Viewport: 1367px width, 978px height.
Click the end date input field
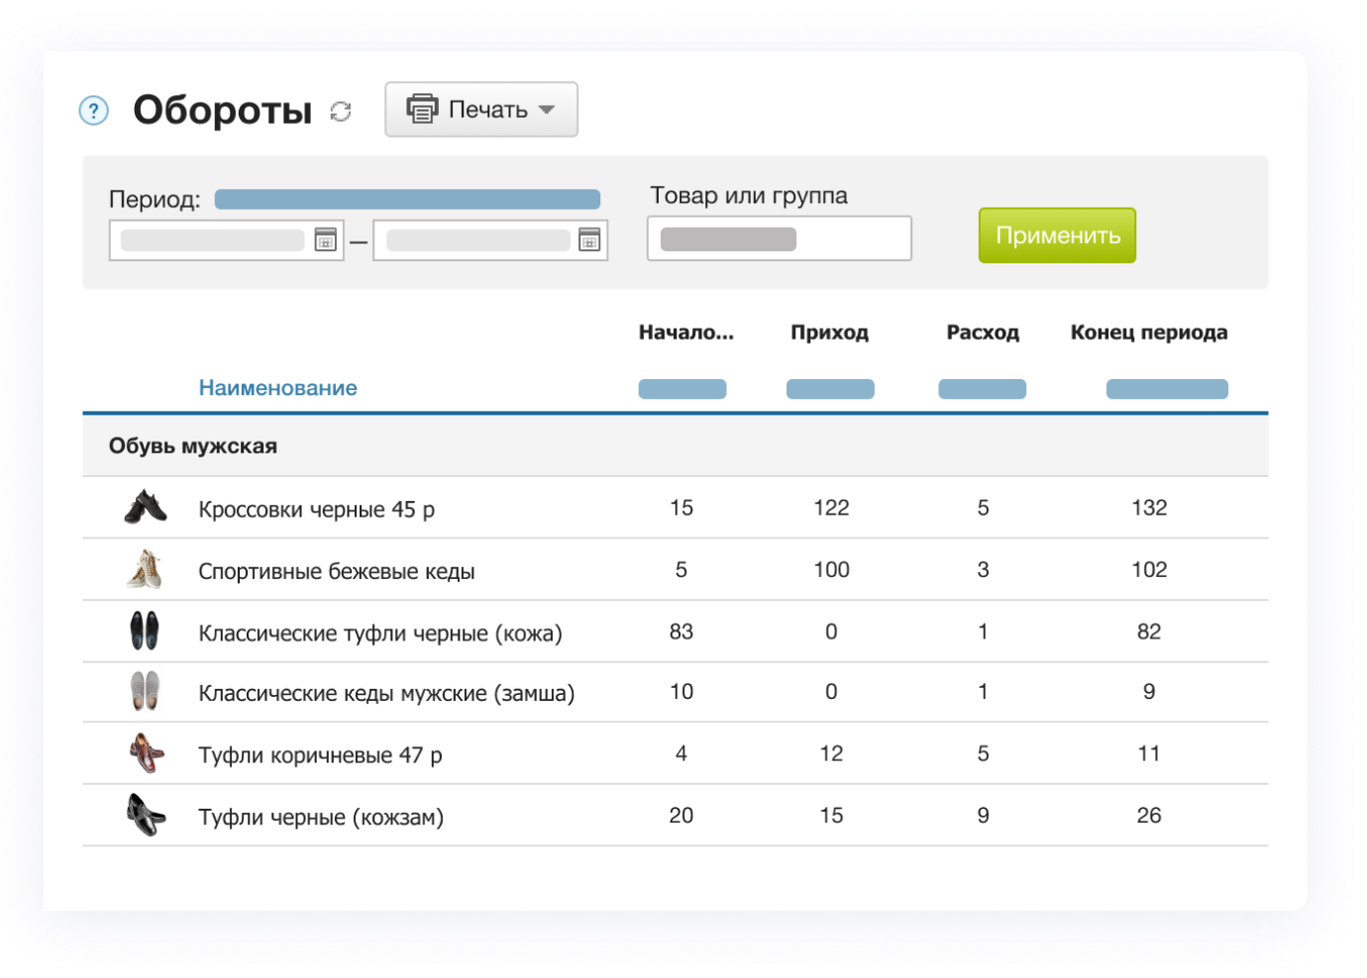[x=490, y=240]
